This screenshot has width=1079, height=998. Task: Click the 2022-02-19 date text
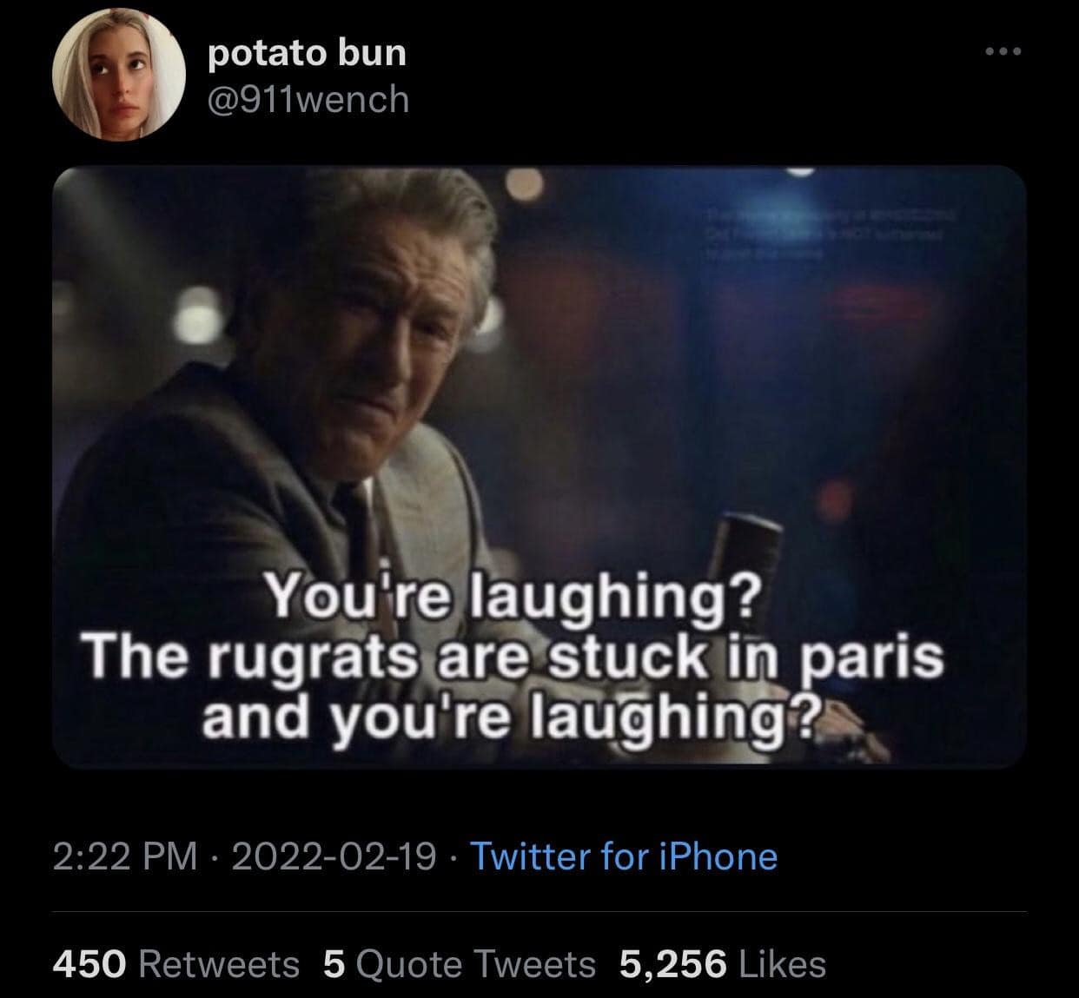point(334,856)
